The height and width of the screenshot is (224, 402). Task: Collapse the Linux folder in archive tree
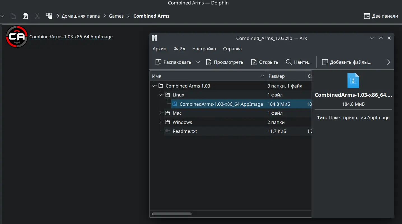pos(160,95)
